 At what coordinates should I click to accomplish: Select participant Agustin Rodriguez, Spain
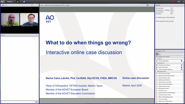coord(164,78)
